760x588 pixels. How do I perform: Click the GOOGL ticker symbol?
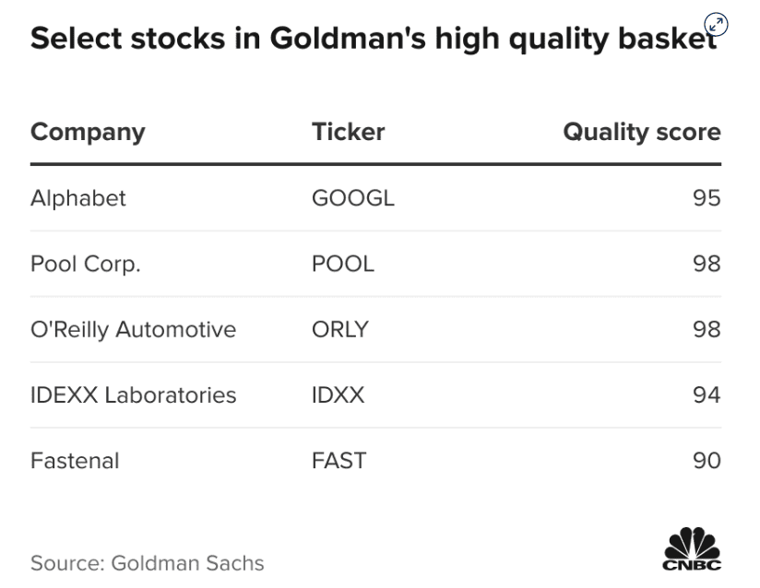pyautogui.click(x=352, y=198)
